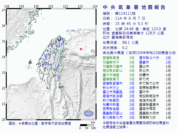177x133 pixels.
Task: Click the km unit label above scale bar
Action: tap(93, 122)
